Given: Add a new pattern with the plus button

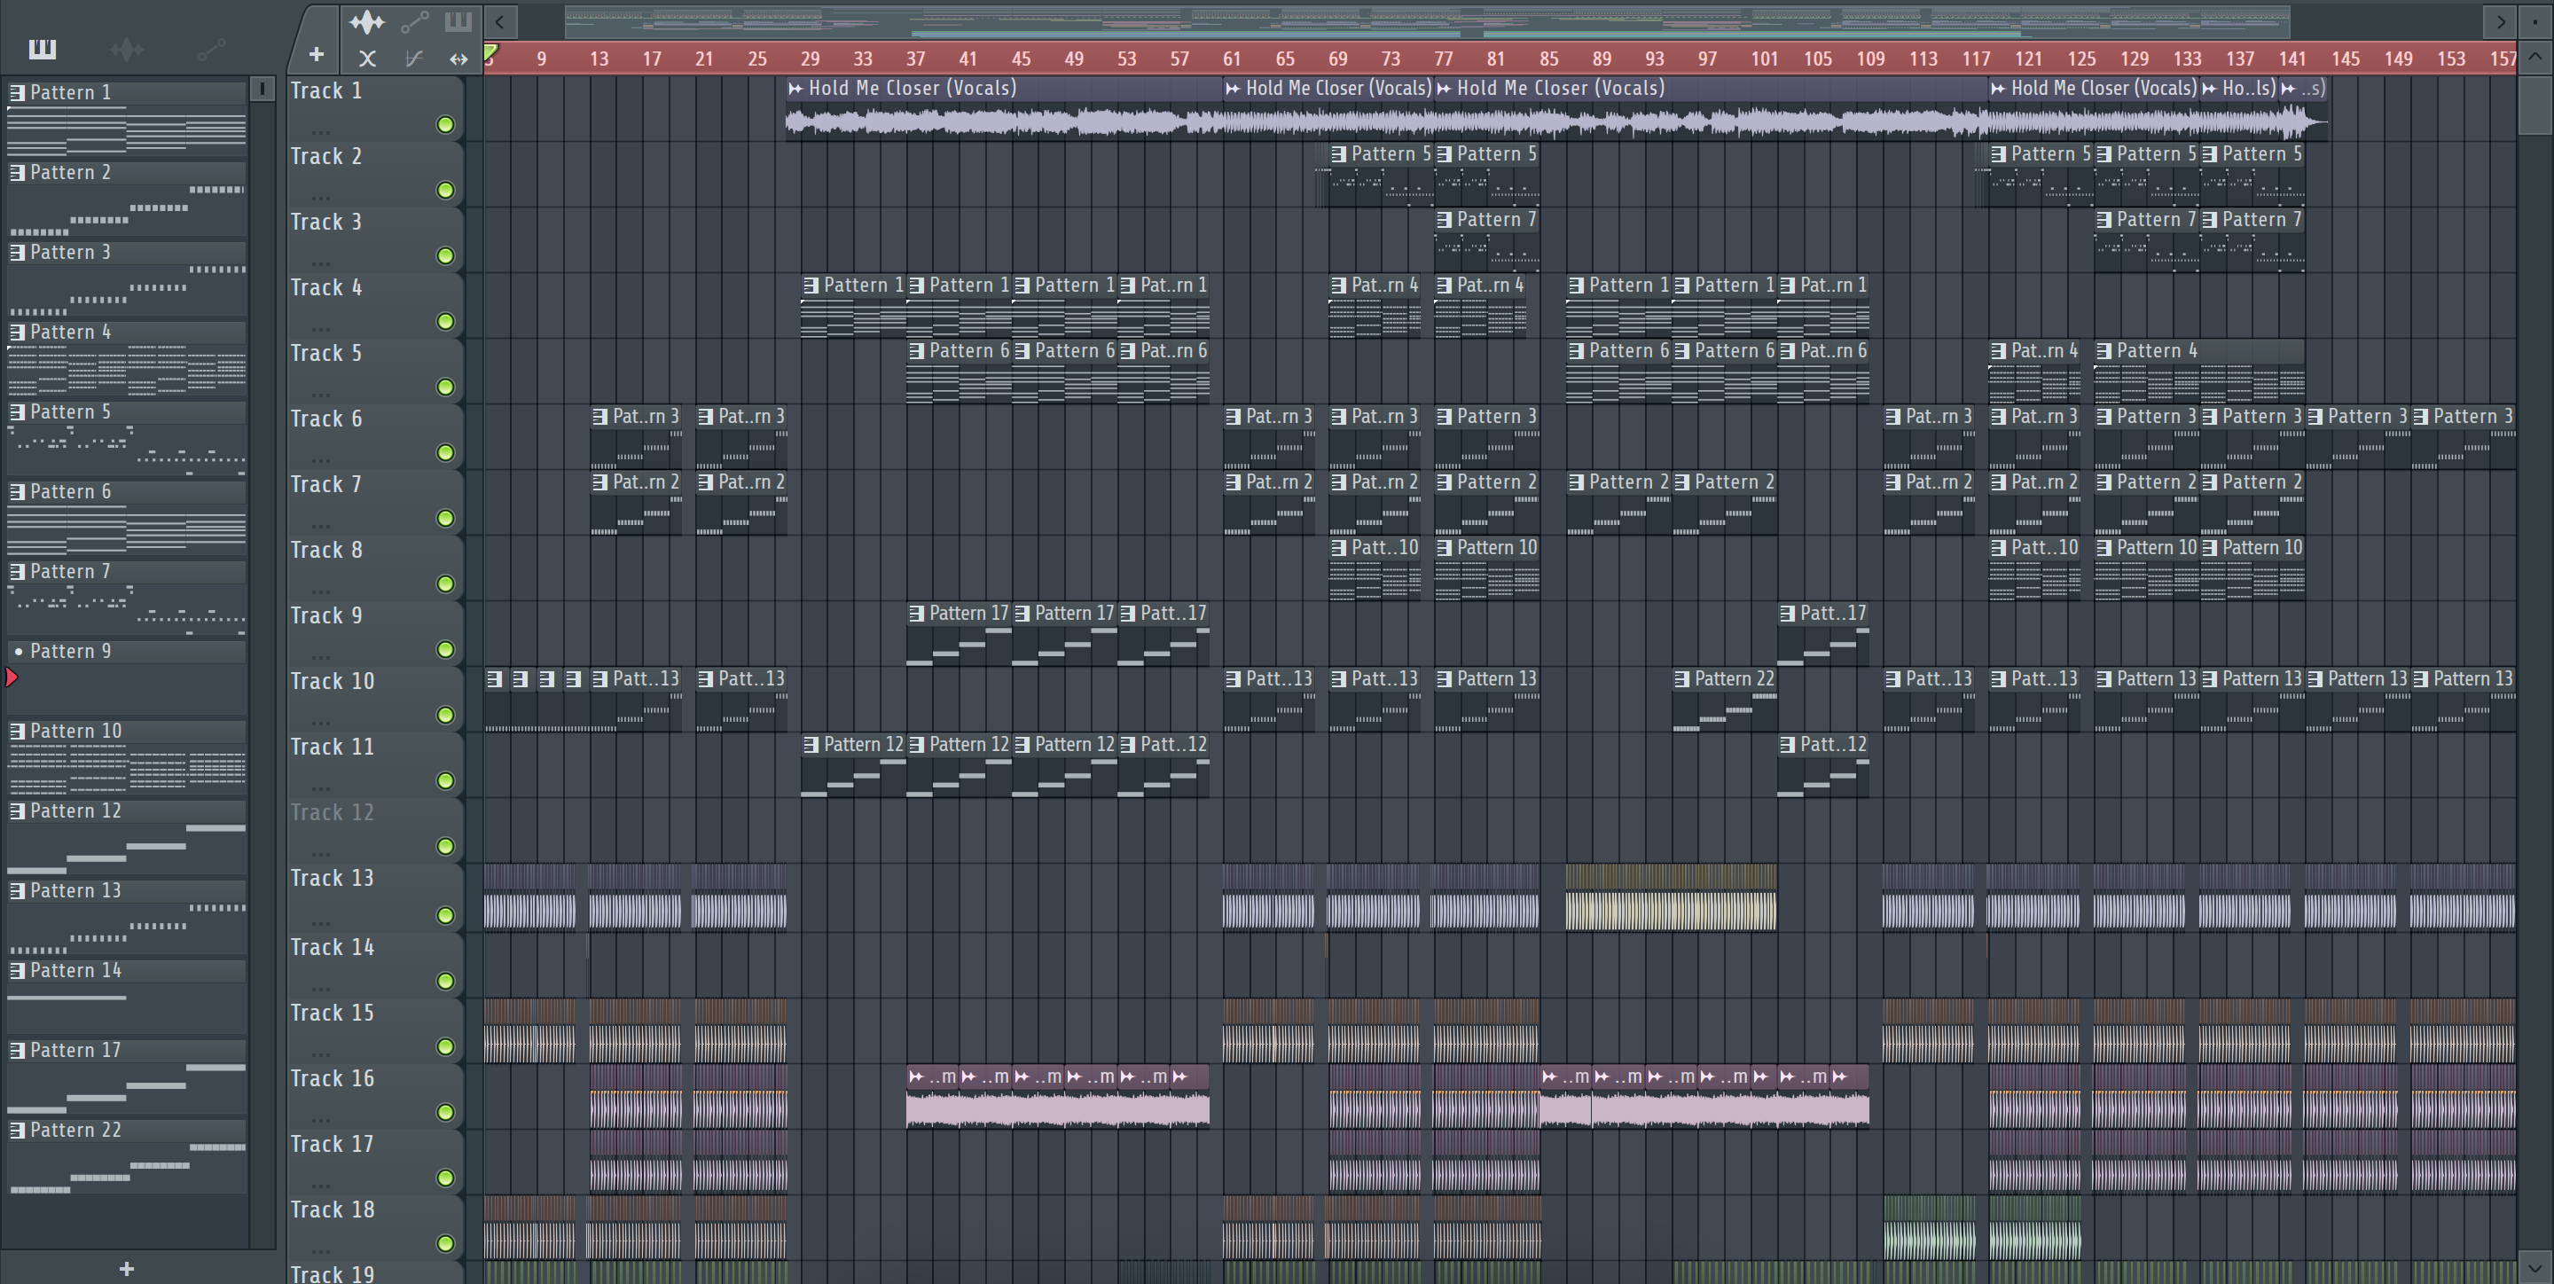Looking at the screenshot, I should click(x=127, y=1268).
